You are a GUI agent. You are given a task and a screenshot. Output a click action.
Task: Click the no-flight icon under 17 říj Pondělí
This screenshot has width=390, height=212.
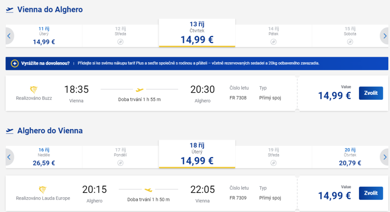tap(120, 163)
